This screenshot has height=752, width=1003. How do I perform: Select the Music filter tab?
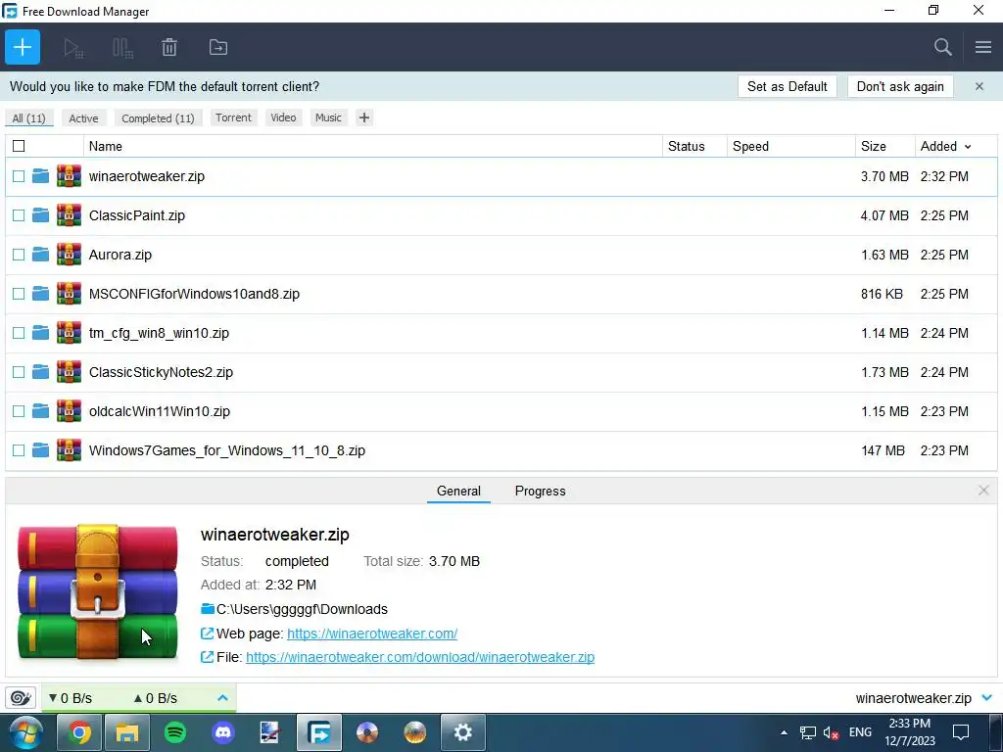pyautogui.click(x=328, y=117)
